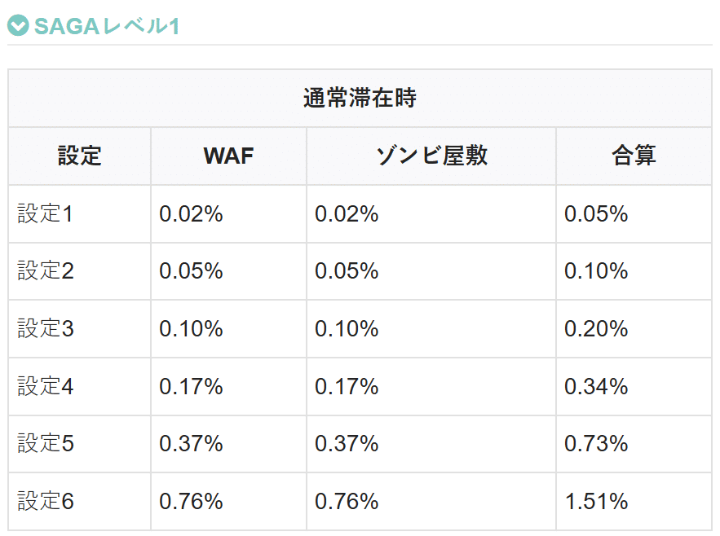
Task: Click the ゾンビ屋敷 column header
Action: click(x=431, y=156)
